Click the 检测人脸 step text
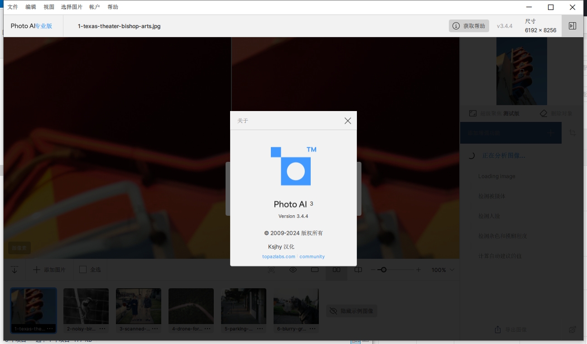Image resolution: width=587 pixels, height=344 pixels. [489, 216]
